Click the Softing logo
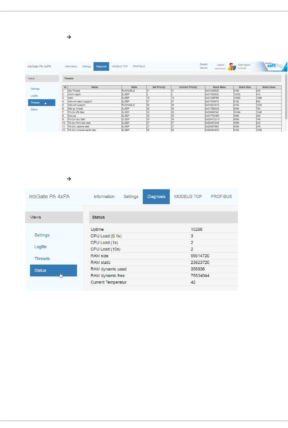Screen dimensions: 288x428 tap(274, 66)
